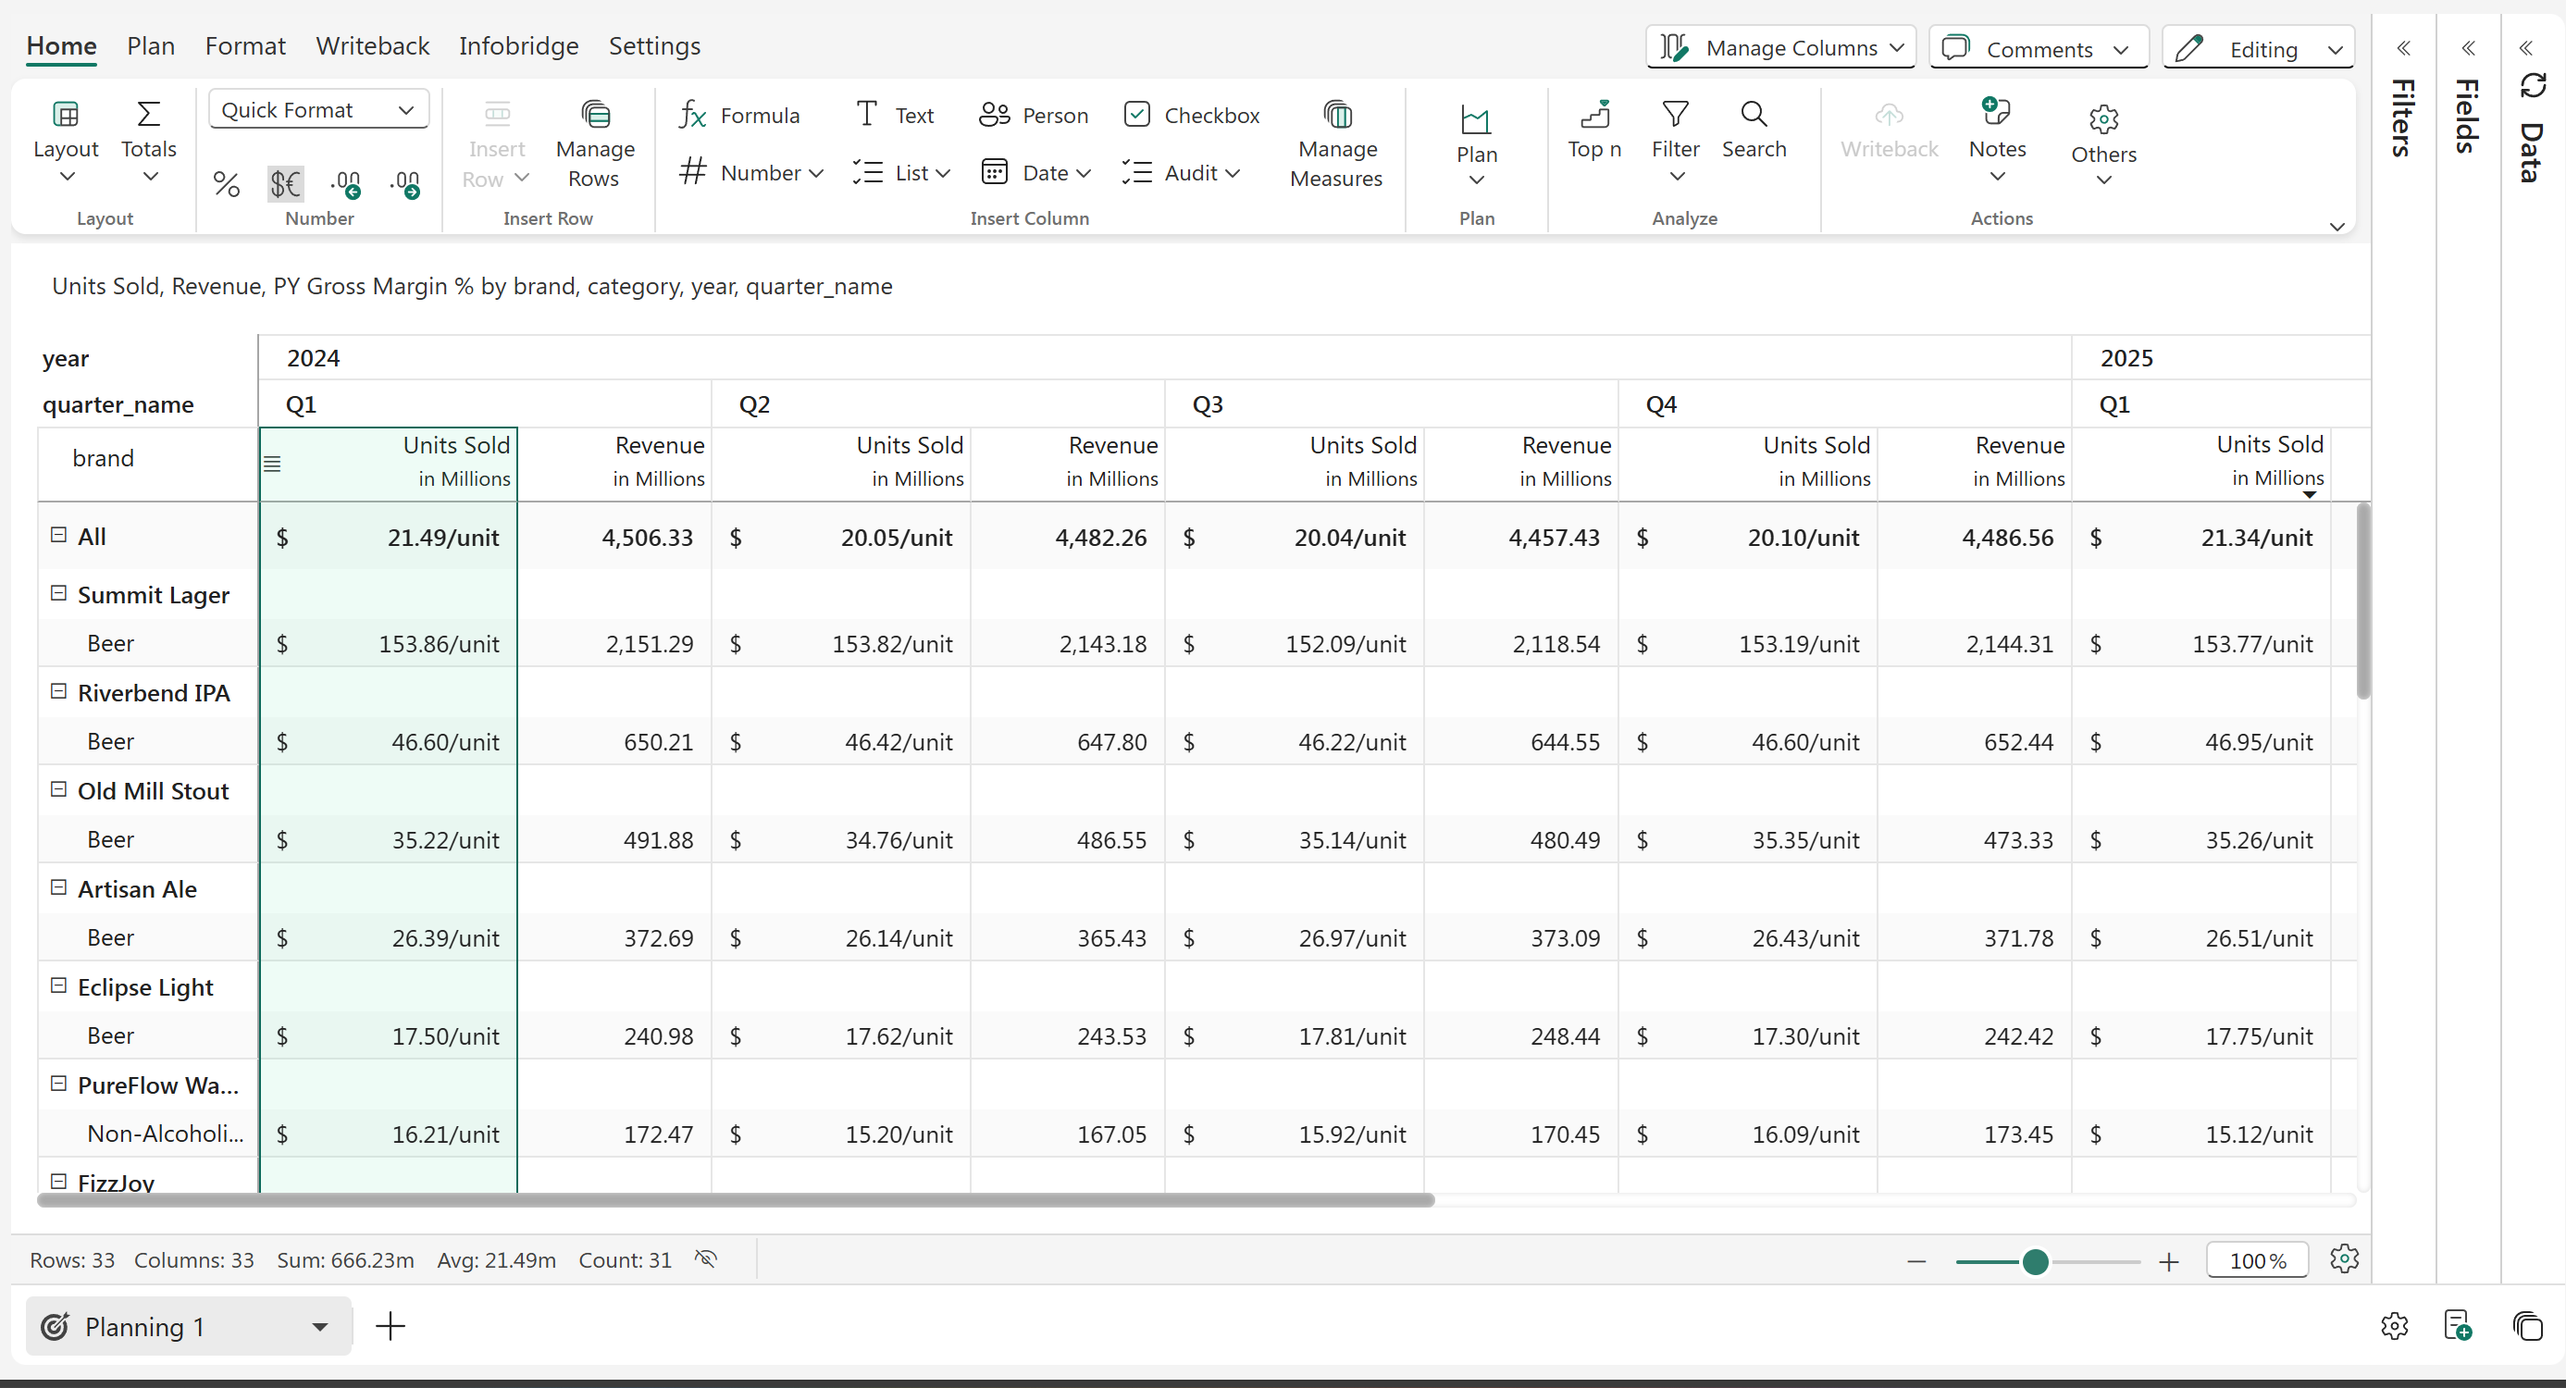The image size is (2566, 1388).
Task: Open Manage Measures
Action: [x=1336, y=145]
